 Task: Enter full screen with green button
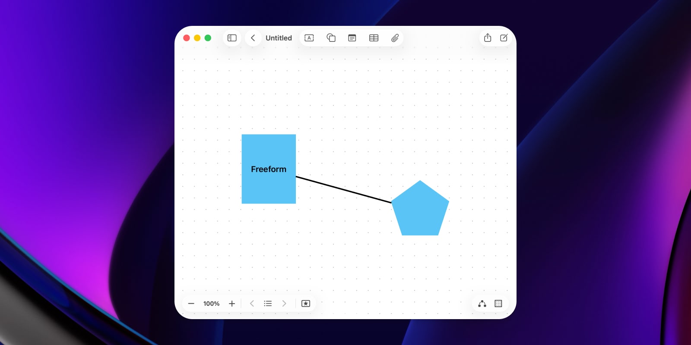(208, 38)
